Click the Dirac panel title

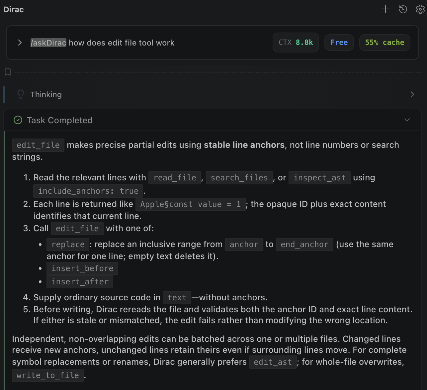pyautogui.click(x=14, y=9)
